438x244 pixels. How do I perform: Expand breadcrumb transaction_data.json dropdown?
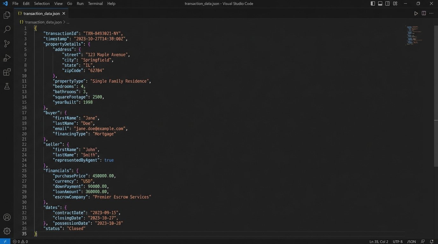tap(43, 22)
